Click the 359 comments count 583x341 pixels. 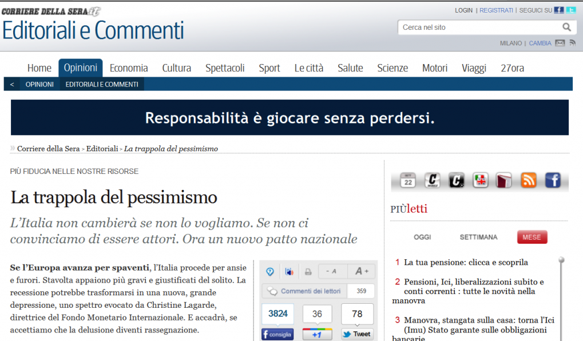(361, 291)
